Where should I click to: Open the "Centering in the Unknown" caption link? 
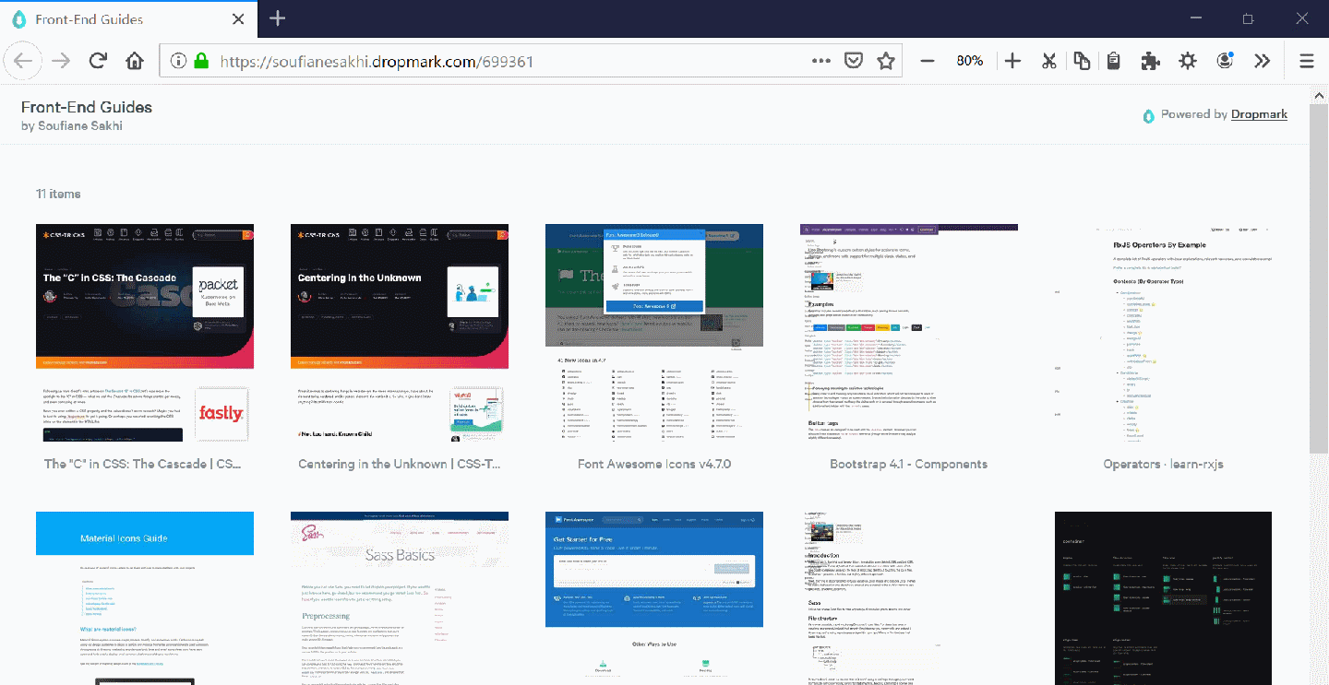pyautogui.click(x=400, y=464)
